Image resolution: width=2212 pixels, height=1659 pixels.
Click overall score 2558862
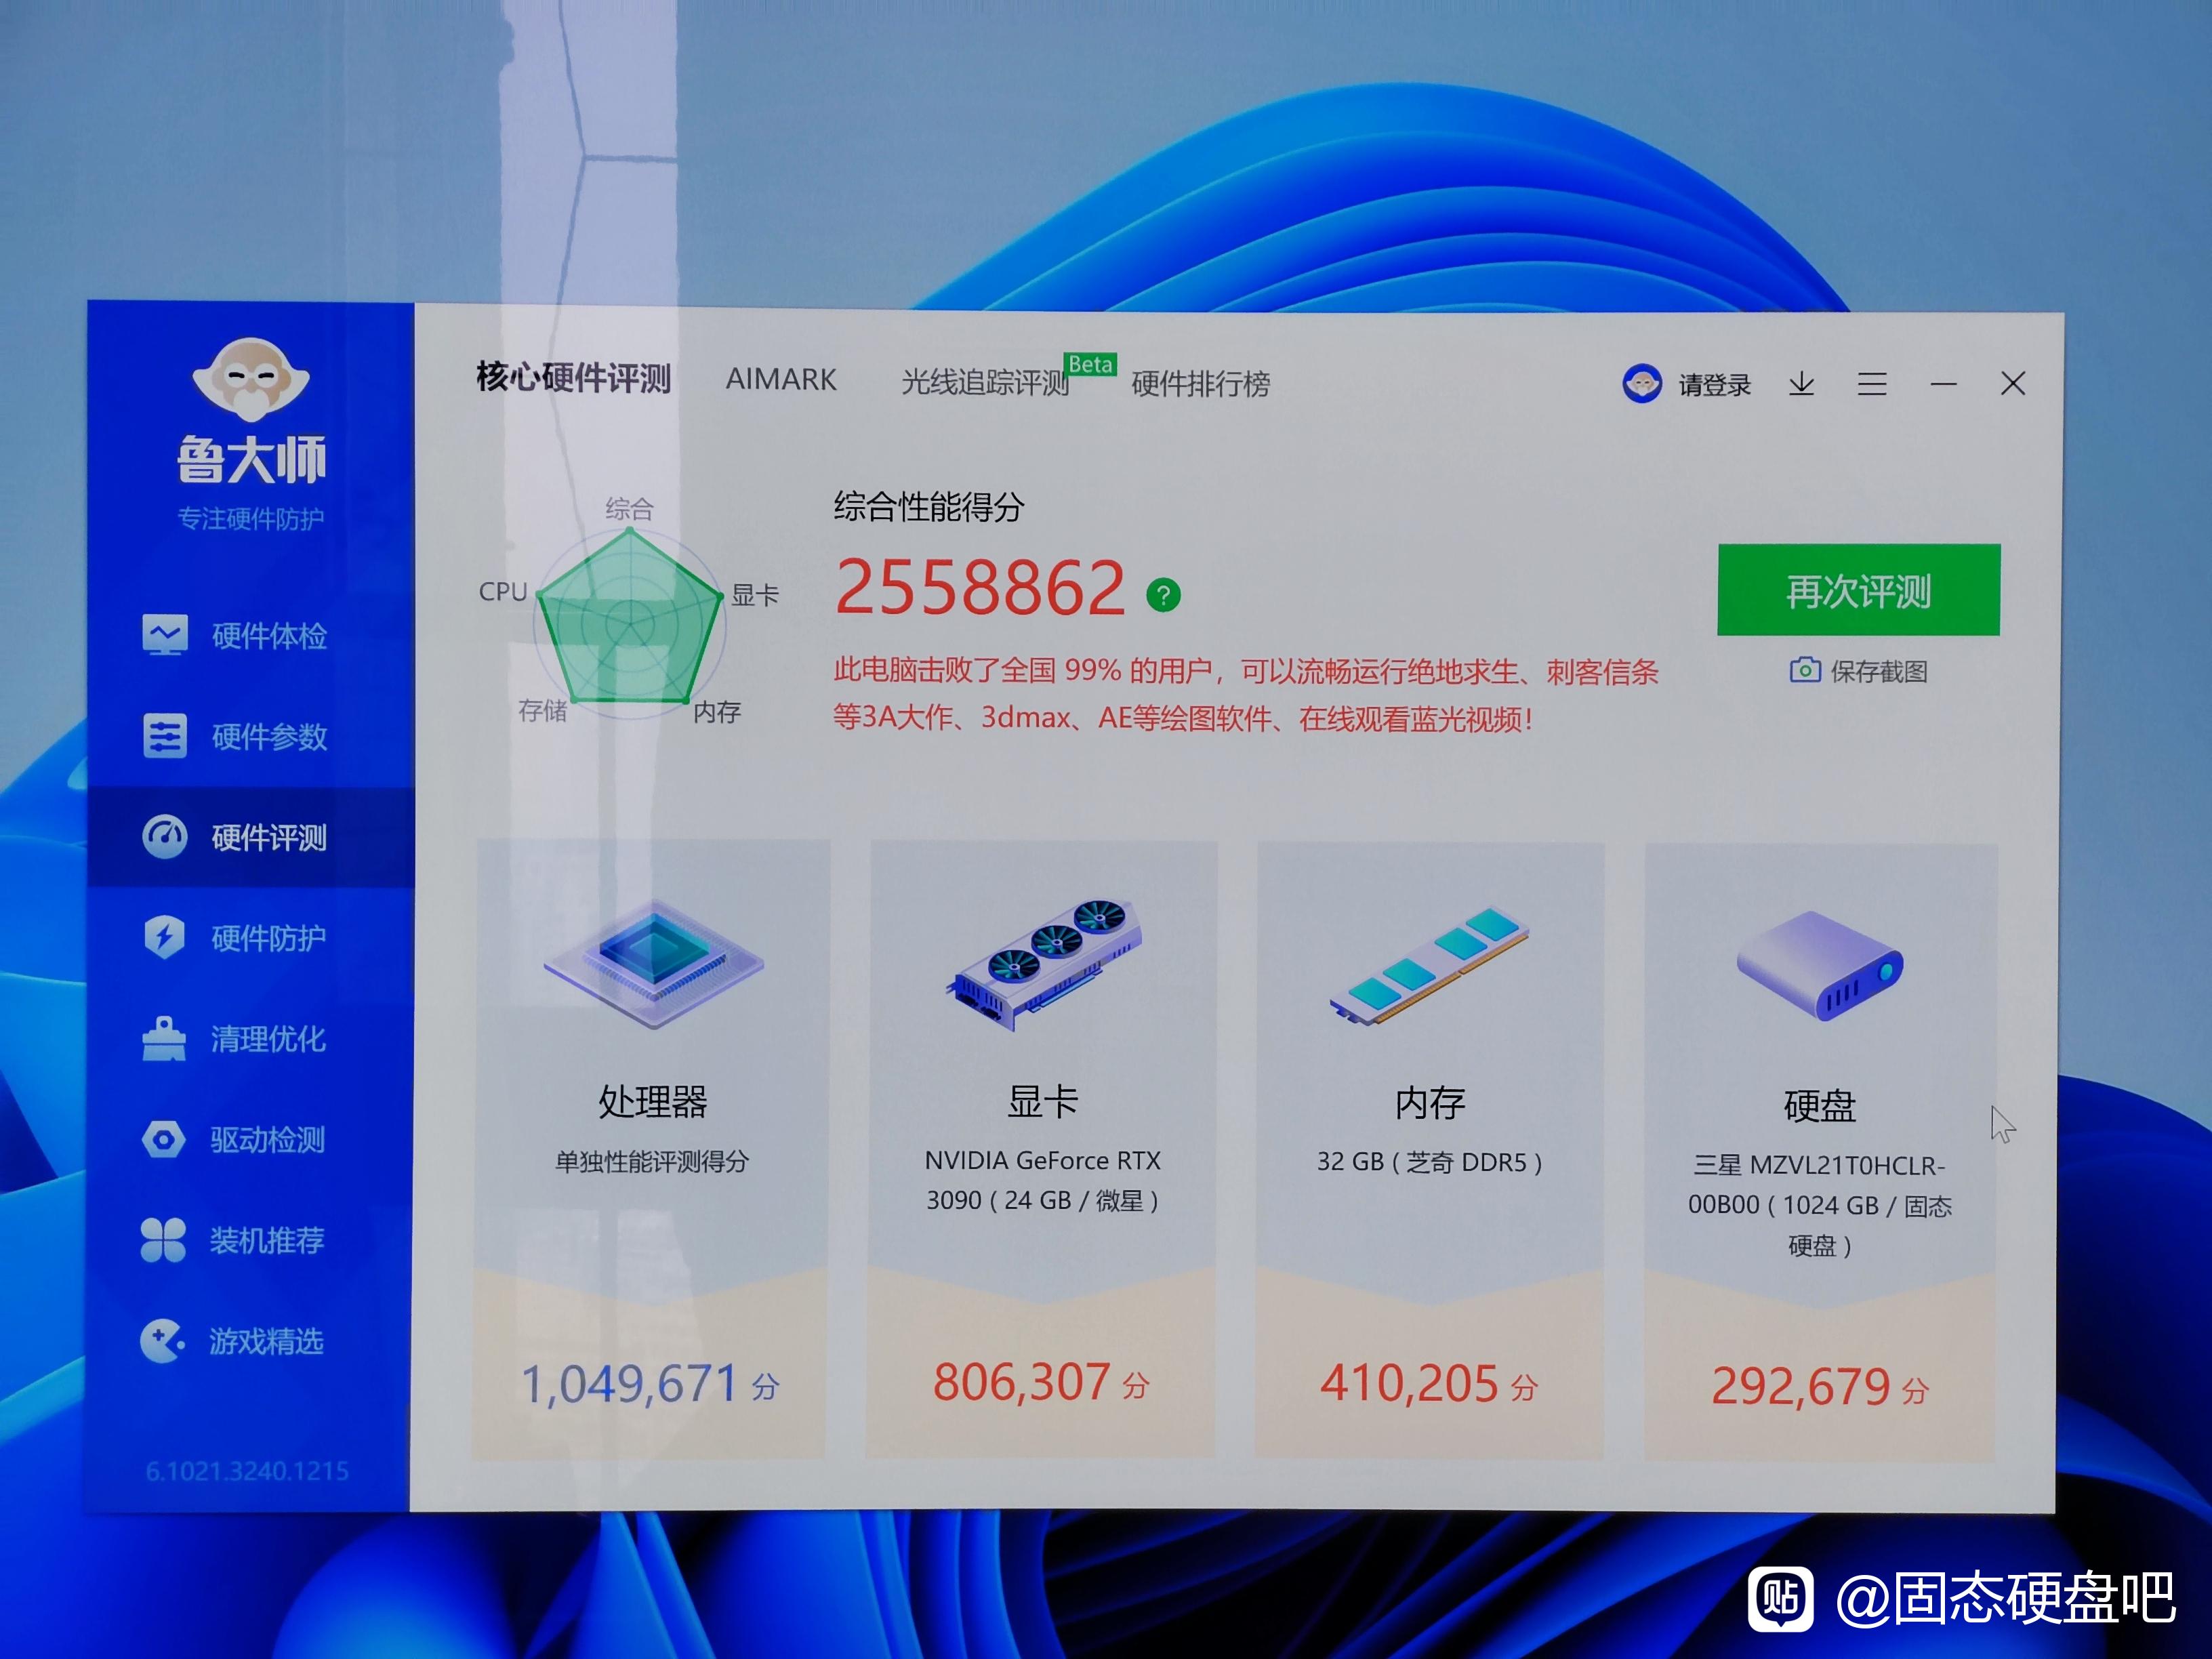click(980, 587)
